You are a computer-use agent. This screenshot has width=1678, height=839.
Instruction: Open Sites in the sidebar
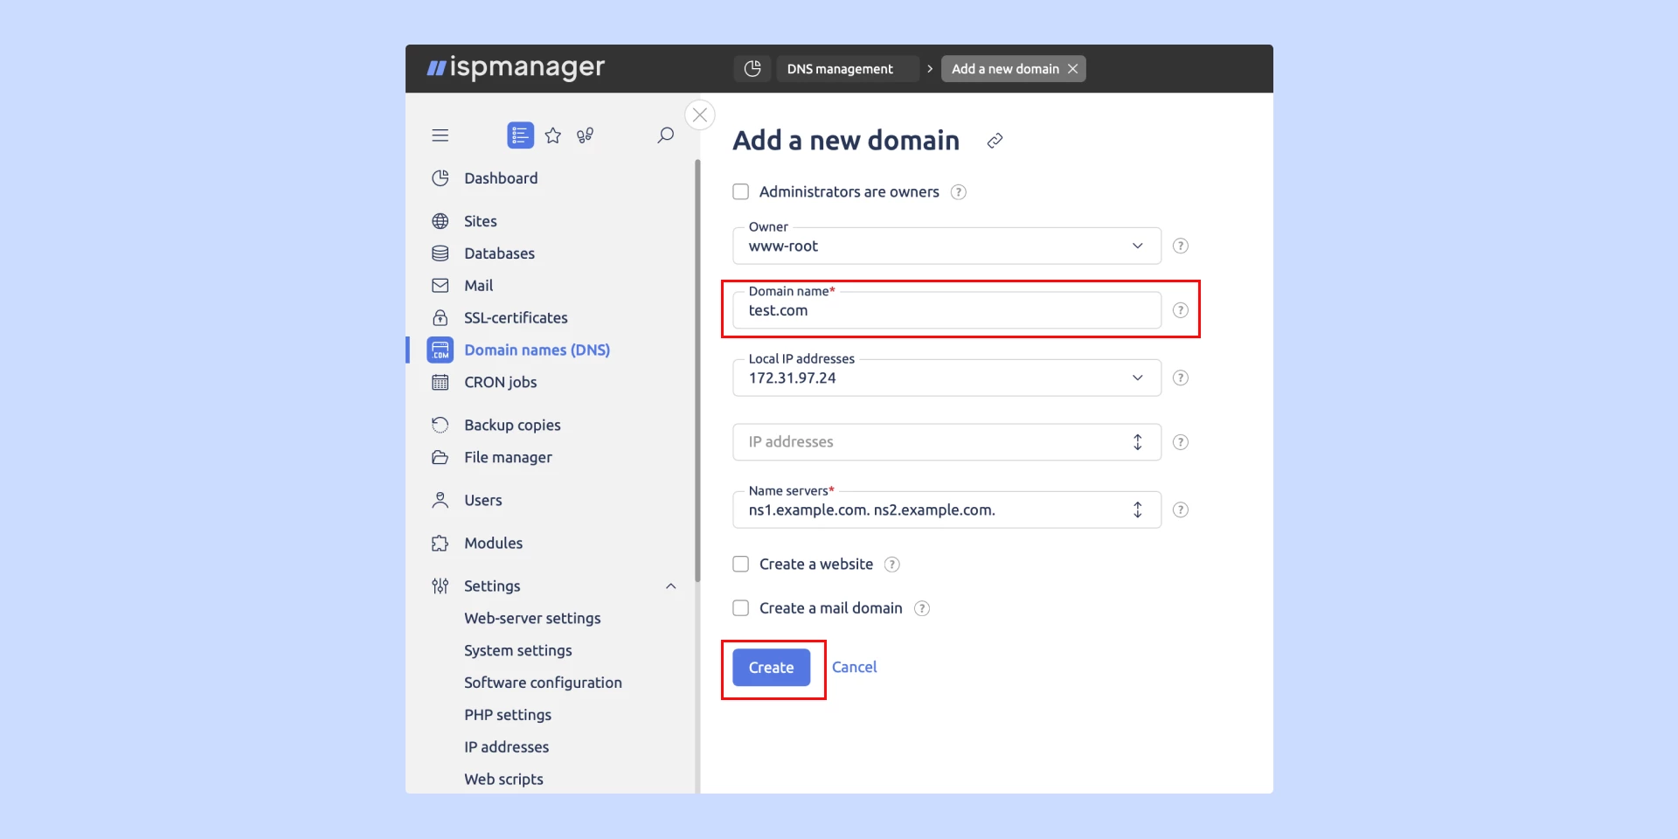480,221
